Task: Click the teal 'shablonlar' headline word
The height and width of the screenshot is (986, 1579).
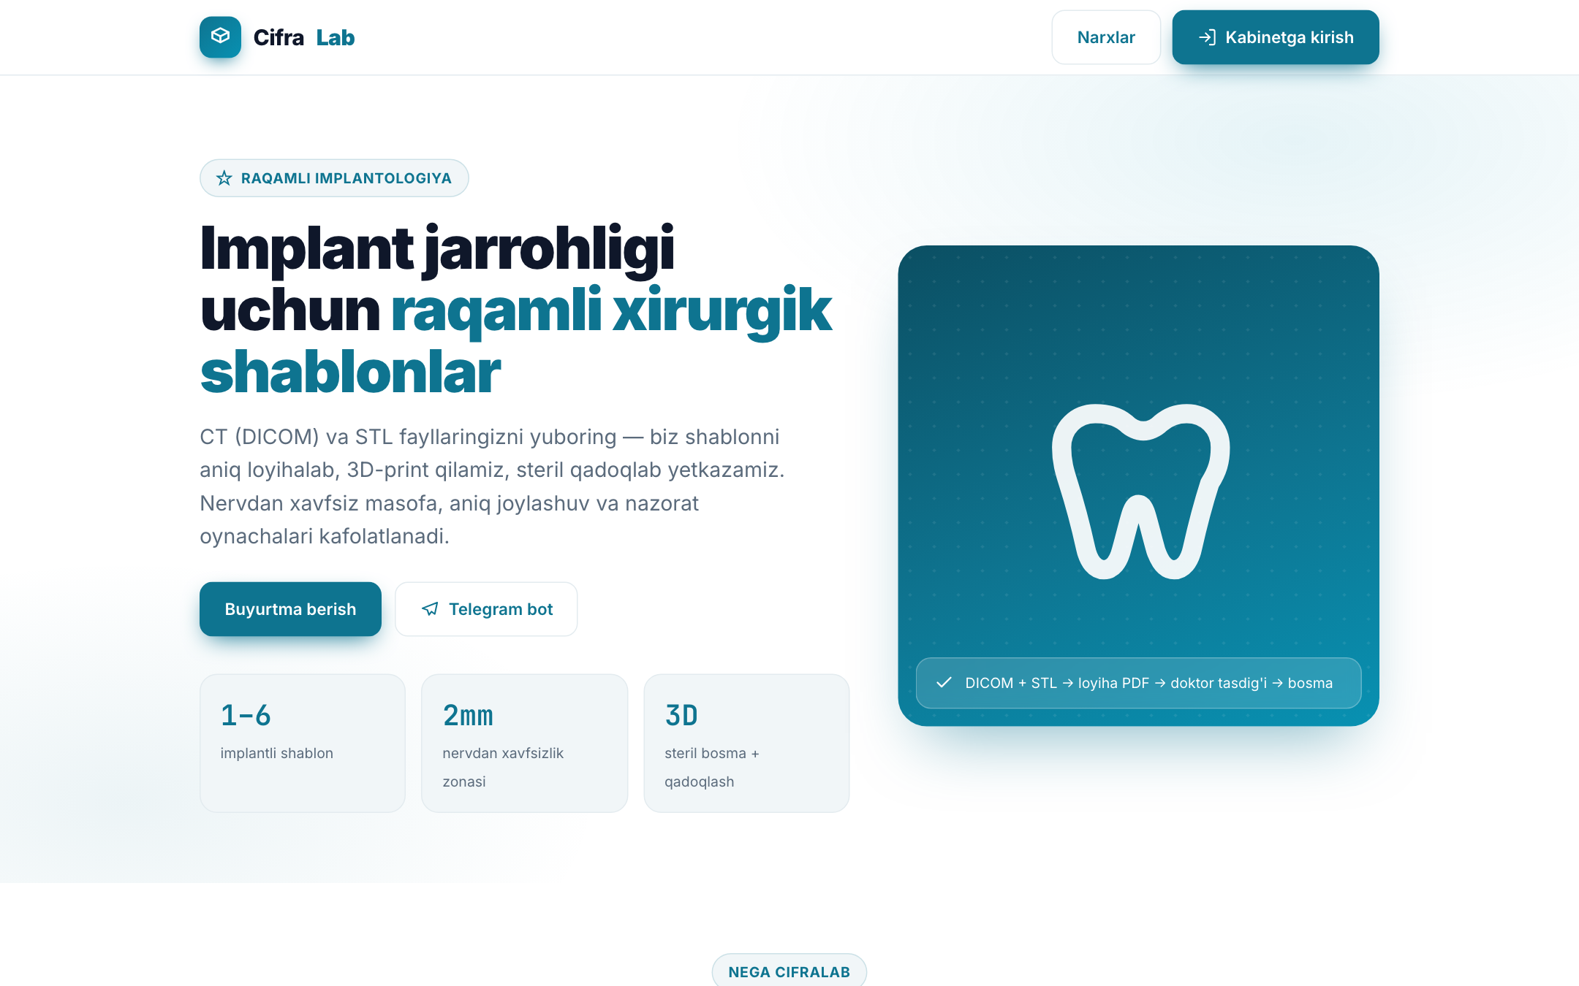Action: (350, 372)
